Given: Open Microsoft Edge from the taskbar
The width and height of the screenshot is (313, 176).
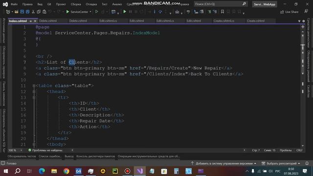Looking at the screenshot, I should pyautogui.click(x=42, y=171).
